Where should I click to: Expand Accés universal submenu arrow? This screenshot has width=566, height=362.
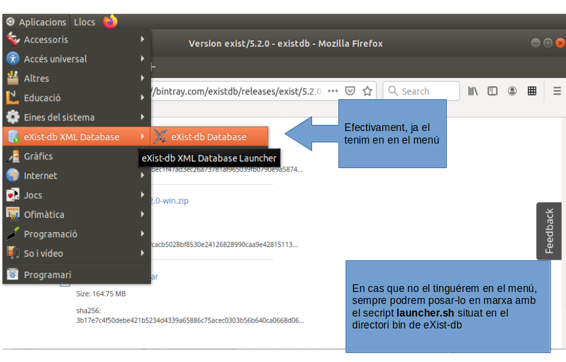pyautogui.click(x=143, y=59)
